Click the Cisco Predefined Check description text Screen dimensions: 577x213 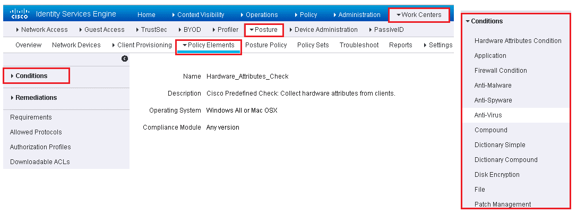pos(300,93)
